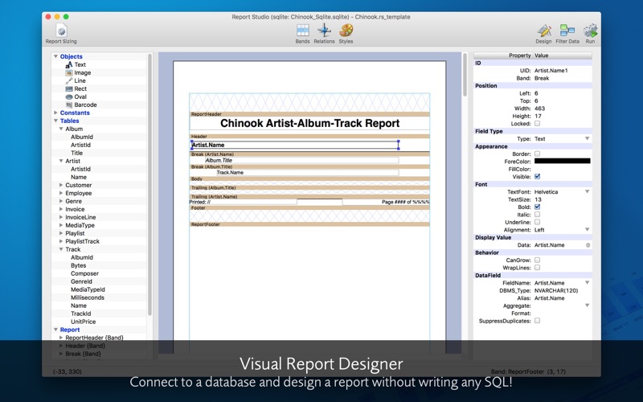
Task: Toggle the WrapLines checkbox
Action: [537, 268]
